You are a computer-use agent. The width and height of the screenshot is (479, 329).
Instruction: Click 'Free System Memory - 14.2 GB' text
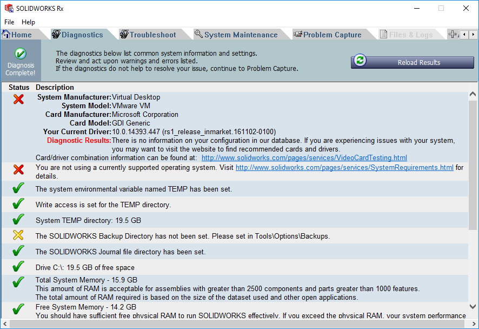click(x=86, y=307)
